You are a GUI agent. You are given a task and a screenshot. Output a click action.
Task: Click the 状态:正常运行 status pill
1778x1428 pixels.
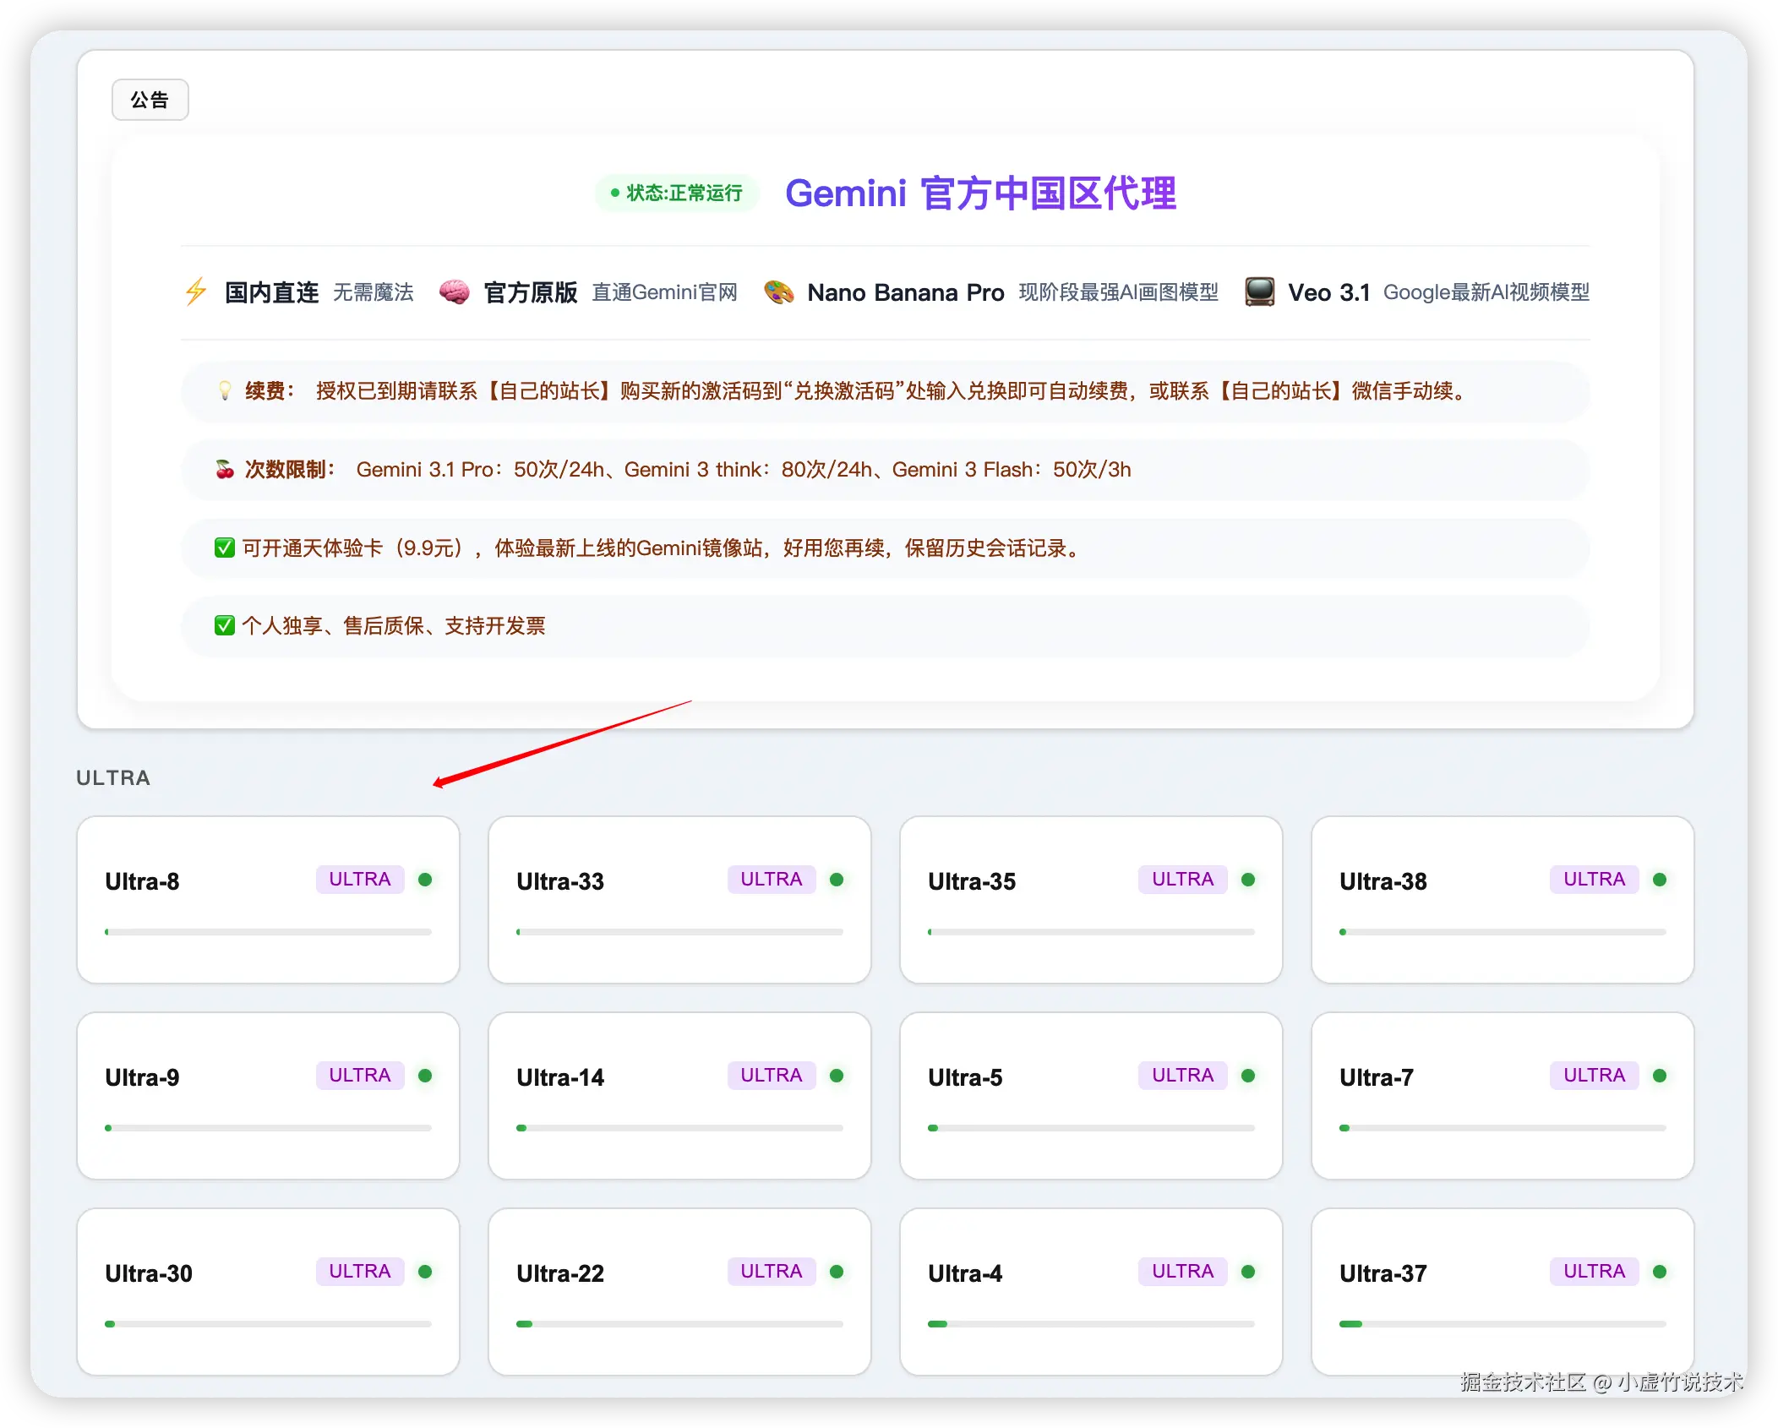[x=675, y=193]
